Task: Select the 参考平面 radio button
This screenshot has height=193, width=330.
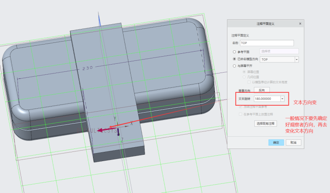Action: pos(235,51)
